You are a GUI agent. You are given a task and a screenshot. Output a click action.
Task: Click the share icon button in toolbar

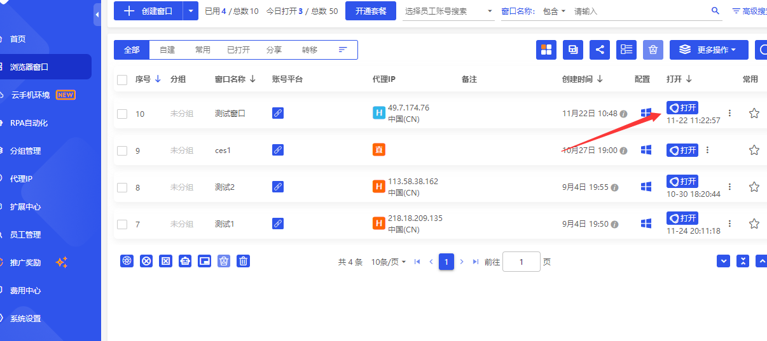599,50
